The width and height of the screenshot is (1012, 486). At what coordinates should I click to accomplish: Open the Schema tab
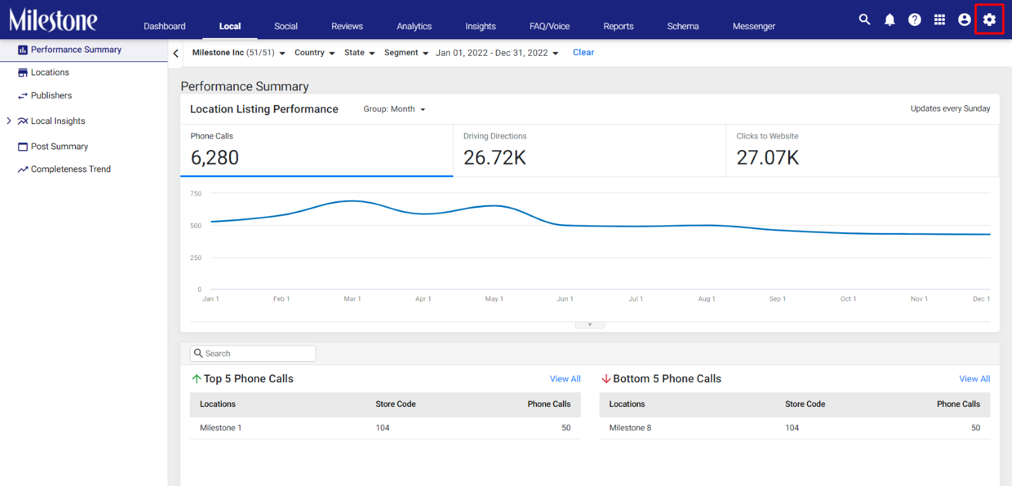683,26
